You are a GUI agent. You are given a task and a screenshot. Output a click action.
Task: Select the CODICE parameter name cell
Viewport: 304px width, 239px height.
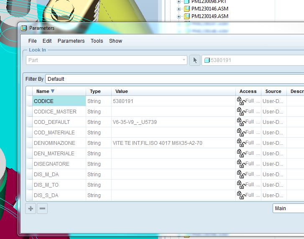pyautogui.click(x=59, y=101)
